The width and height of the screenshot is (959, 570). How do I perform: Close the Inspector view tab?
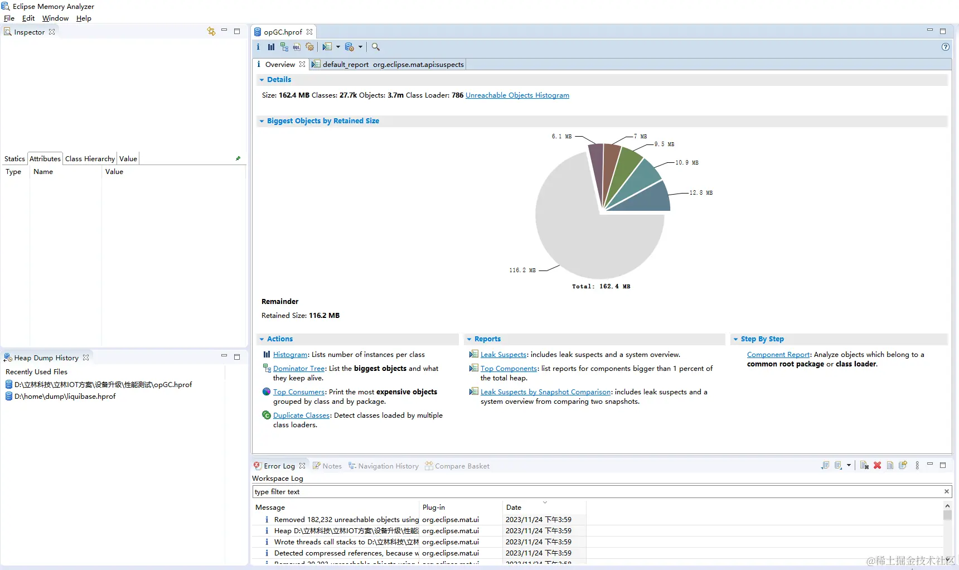coord(52,32)
